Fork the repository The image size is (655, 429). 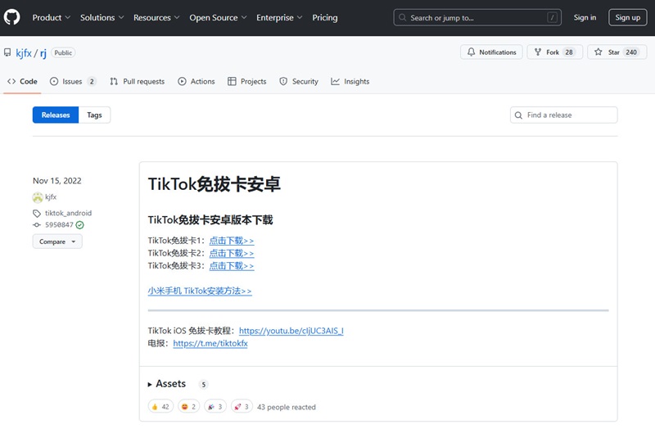[x=554, y=52]
